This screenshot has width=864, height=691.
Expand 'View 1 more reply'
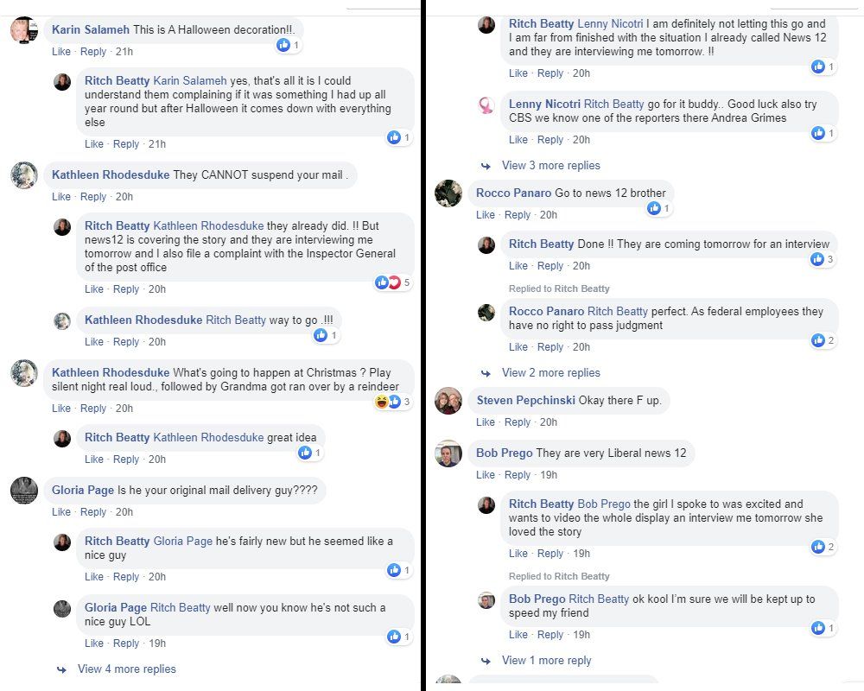(546, 660)
